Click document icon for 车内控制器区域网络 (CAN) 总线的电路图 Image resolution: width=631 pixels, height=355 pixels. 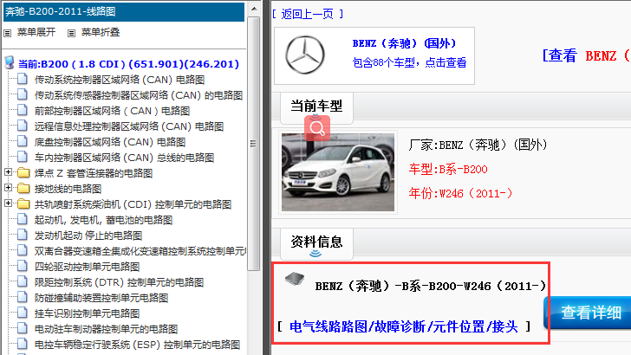point(23,158)
